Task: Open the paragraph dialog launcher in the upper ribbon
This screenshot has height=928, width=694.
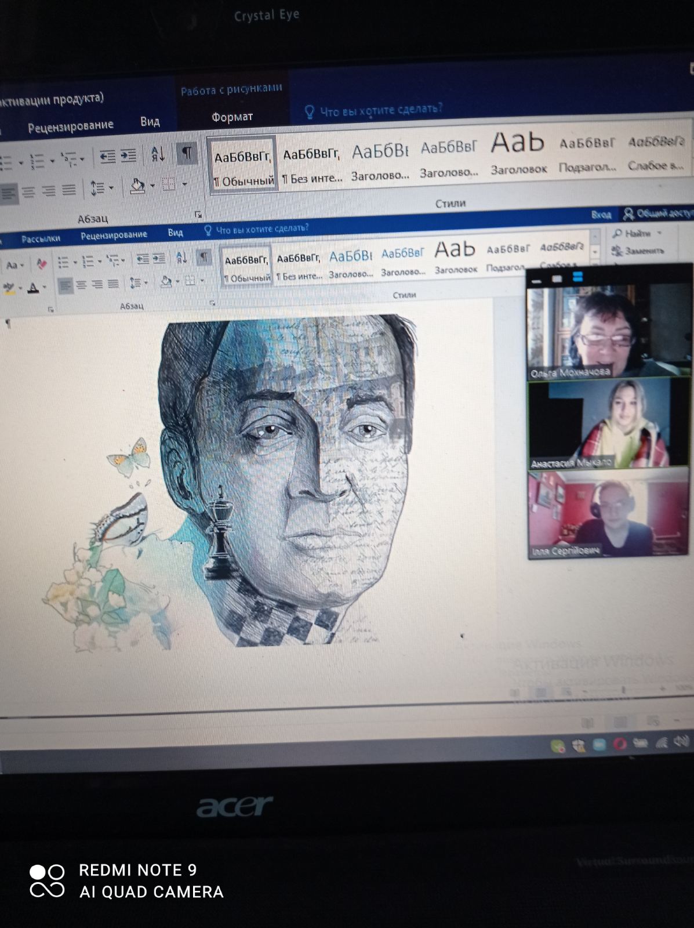Action: 198,214
